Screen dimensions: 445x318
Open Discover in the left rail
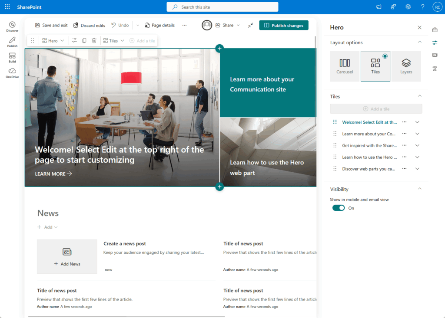click(x=12, y=26)
